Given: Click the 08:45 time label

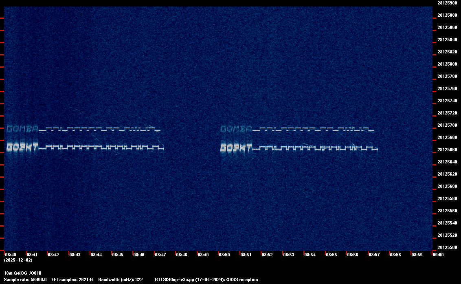Looking at the screenshot, I should click(118, 255).
